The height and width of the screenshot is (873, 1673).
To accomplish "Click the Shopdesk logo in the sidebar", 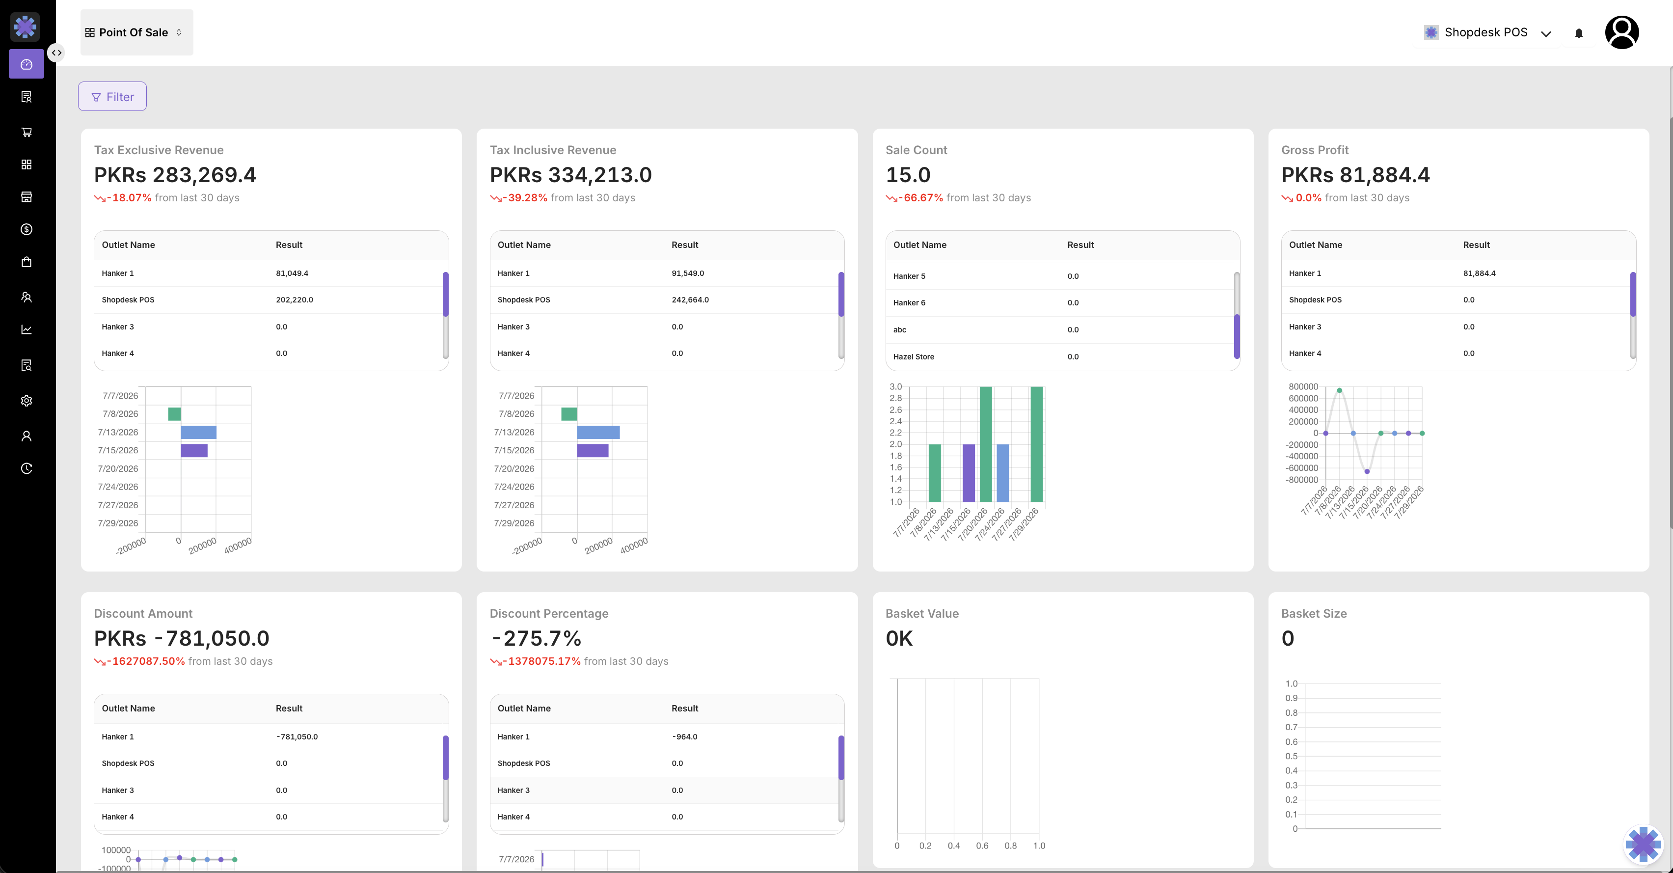I will click(x=26, y=27).
